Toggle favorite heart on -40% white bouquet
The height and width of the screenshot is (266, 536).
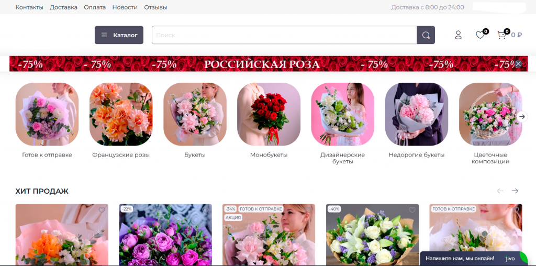click(x=412, y=210)
